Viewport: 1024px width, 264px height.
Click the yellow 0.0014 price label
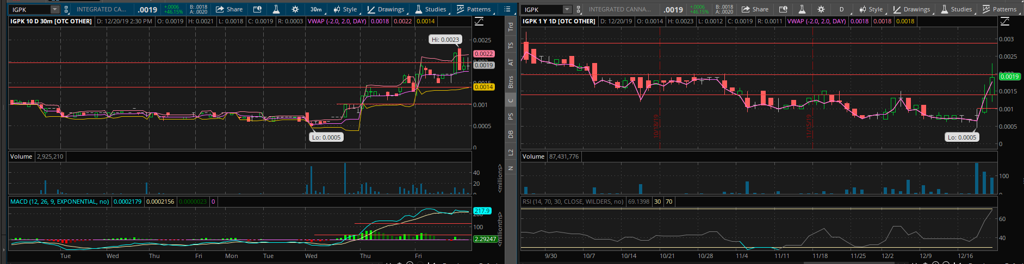[x=483, y=87]
